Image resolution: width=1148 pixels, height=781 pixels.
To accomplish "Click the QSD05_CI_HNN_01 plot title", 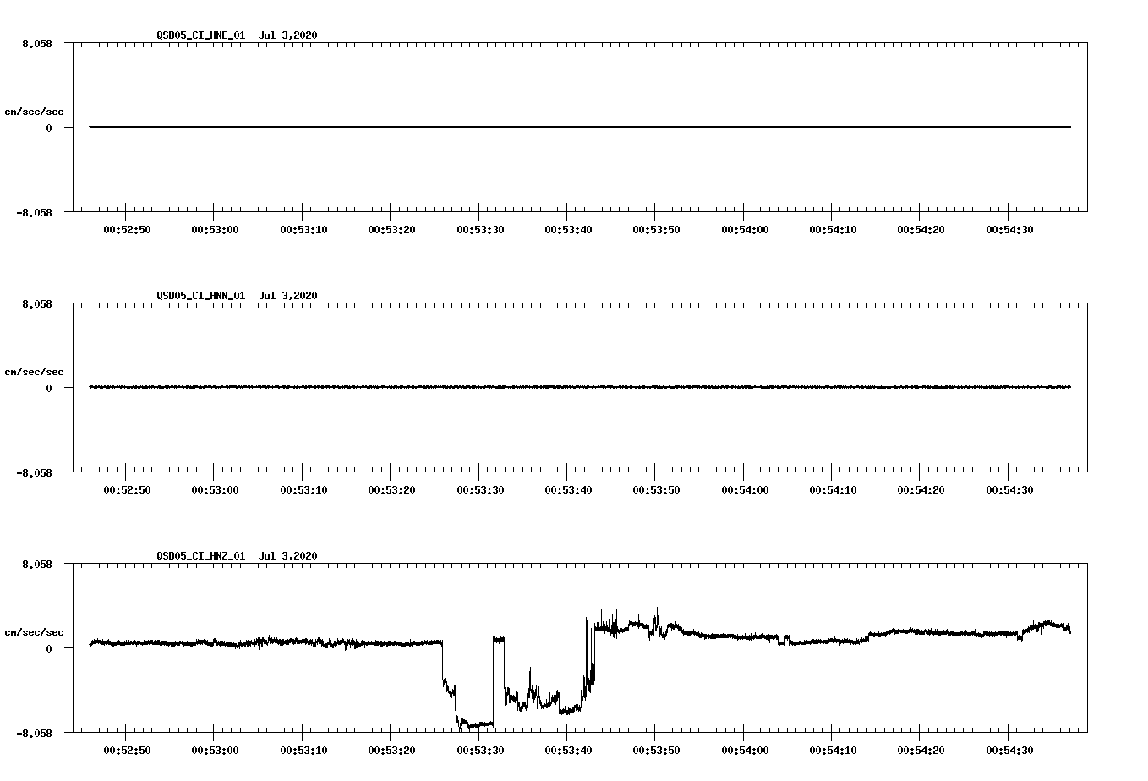I will coord(237,295).
